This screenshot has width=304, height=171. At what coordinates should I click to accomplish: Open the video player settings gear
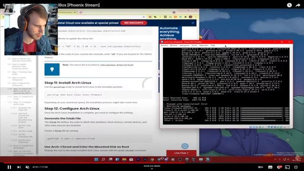tap(279, 167)
